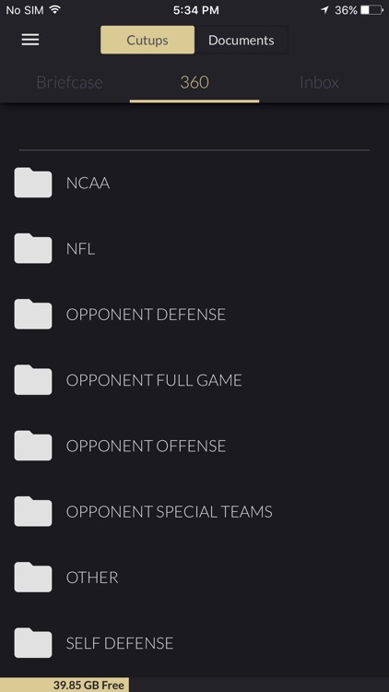Select the NCAA folder label
Viewport: 389px width, 692px height.
pyautogui.click(x=88, y=183)
